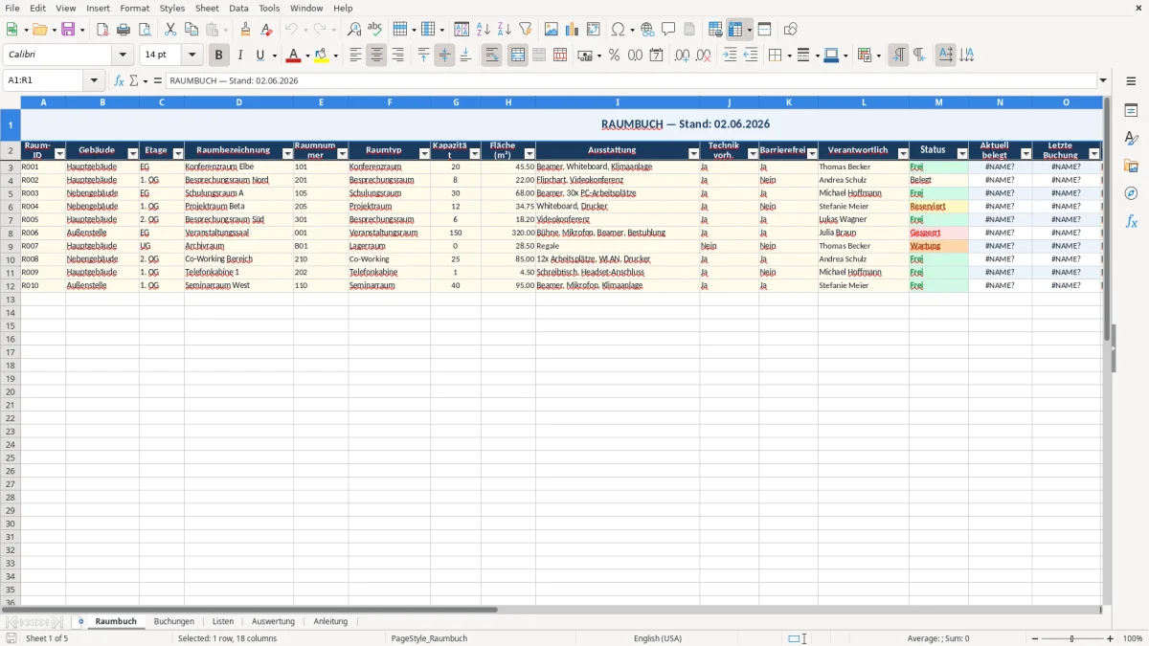Image resolution: width=1149 pixels, height=646 pixels.
Task: Sort descending
Action: pos(505,30)
